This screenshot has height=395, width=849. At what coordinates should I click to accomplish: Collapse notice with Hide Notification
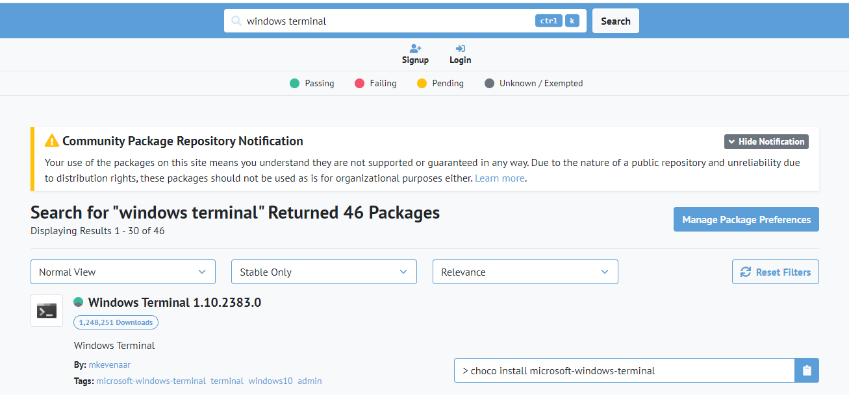767,141
